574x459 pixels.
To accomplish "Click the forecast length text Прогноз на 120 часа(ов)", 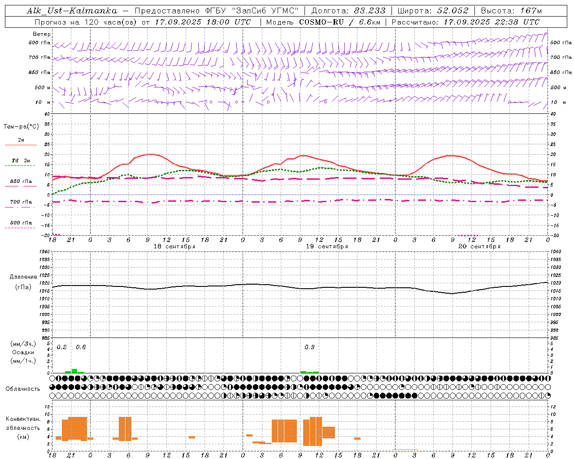I will point(86,22).
